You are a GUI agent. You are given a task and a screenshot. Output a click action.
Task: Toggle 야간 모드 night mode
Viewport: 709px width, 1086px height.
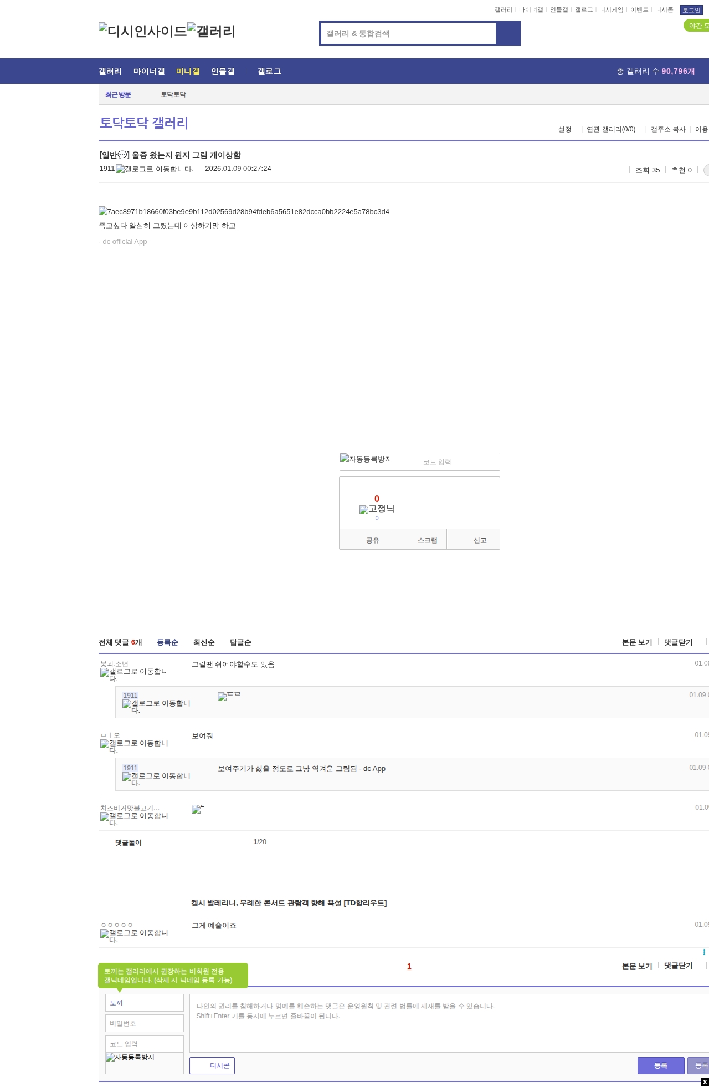[x=697, y=26]
